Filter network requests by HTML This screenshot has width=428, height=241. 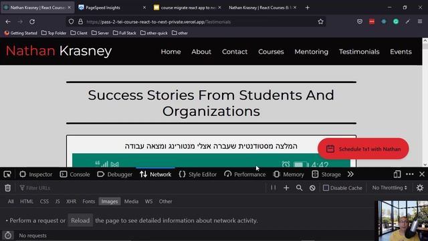point(27,202)
